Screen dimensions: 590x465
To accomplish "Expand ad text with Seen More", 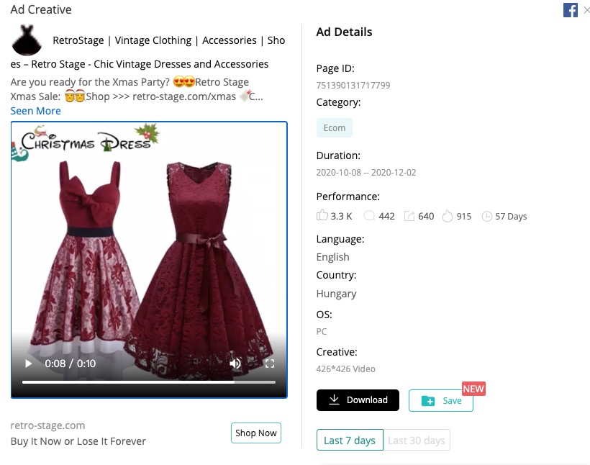I will (x=35, y=111).
